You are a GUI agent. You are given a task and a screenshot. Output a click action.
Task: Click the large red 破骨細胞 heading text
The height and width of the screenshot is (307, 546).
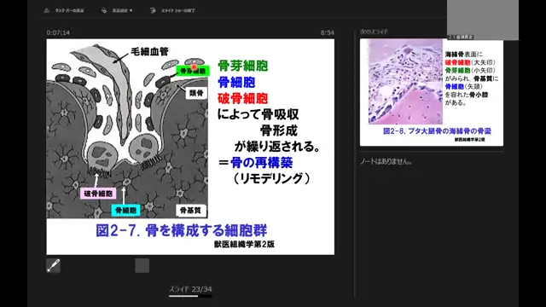242,98
